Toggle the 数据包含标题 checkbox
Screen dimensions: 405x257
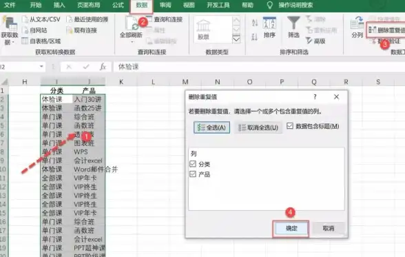pyautogui.click(x=290, y=126)
